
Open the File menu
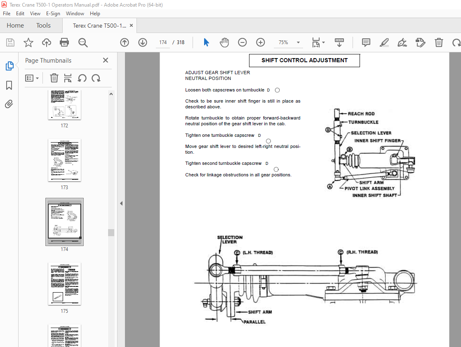[x=7, y=14]
